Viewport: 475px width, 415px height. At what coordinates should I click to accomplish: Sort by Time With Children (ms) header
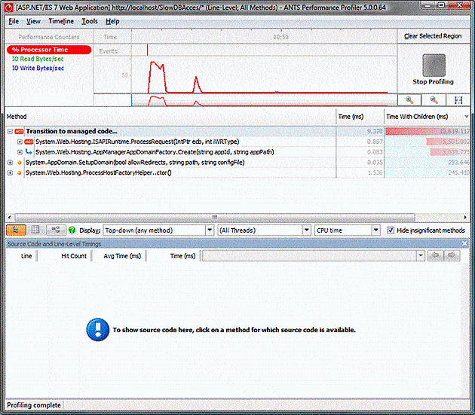pyautogui.click(x=427, y=117)
